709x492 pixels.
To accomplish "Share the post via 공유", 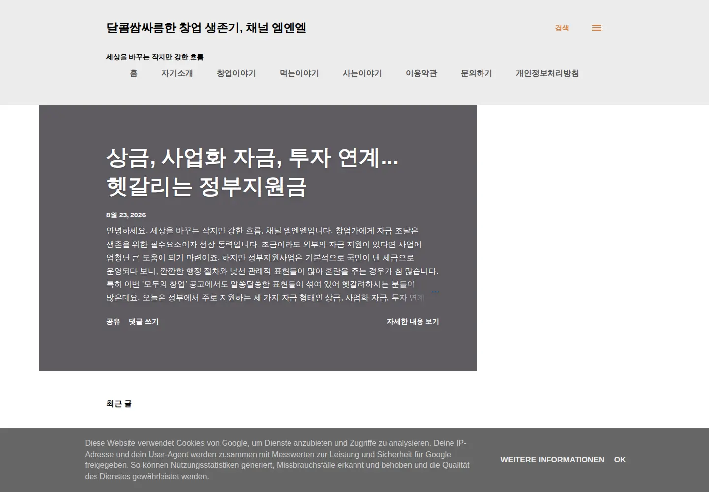I will (113, 321).
